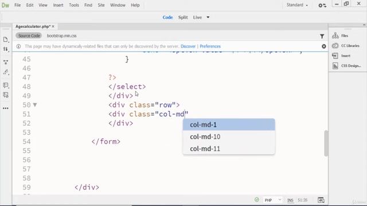Select the Agecalculator.php document tab
Viewport: 367px width, 206px height.
point(33,26)
